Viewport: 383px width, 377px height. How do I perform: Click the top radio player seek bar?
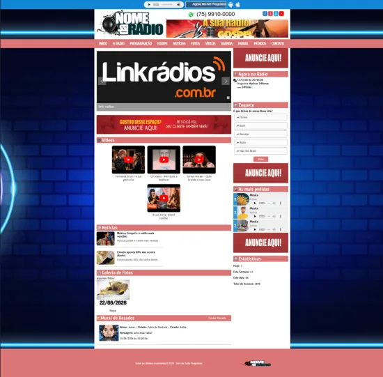(167, 4)
